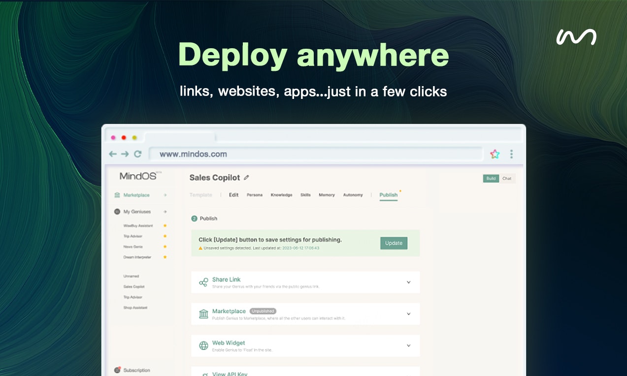
Task: Click the browser back arrow
Action: pyautogui.click(x=113, y=154)
